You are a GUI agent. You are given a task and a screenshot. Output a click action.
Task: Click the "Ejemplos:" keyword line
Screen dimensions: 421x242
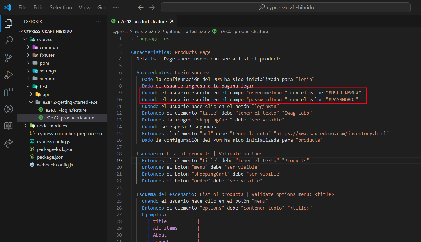[154, 215]
